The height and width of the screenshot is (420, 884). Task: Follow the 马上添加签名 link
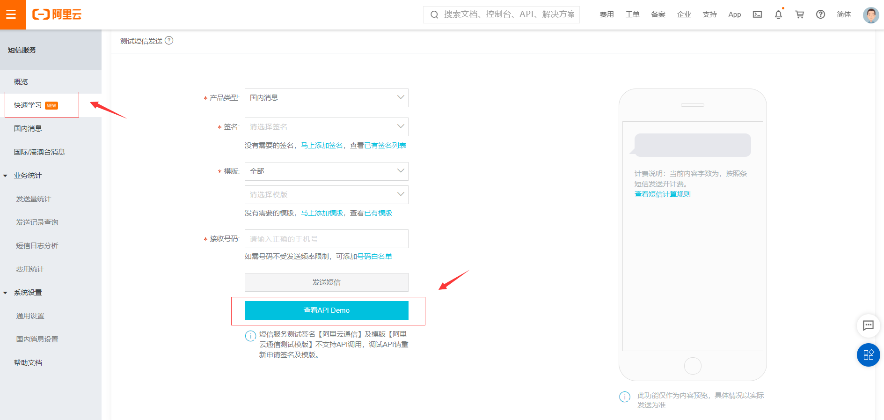coord(322,146)
